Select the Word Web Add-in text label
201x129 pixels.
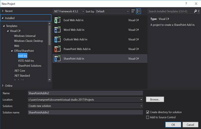[74, 30]
